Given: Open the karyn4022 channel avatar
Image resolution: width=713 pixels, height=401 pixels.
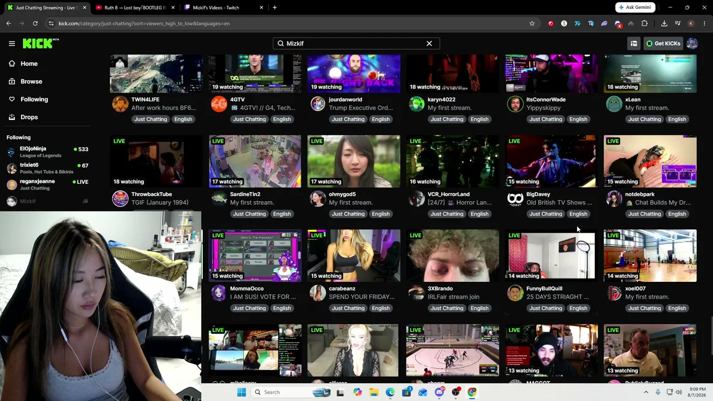Looking at the screenshot, I should click(x=417, y=104).
